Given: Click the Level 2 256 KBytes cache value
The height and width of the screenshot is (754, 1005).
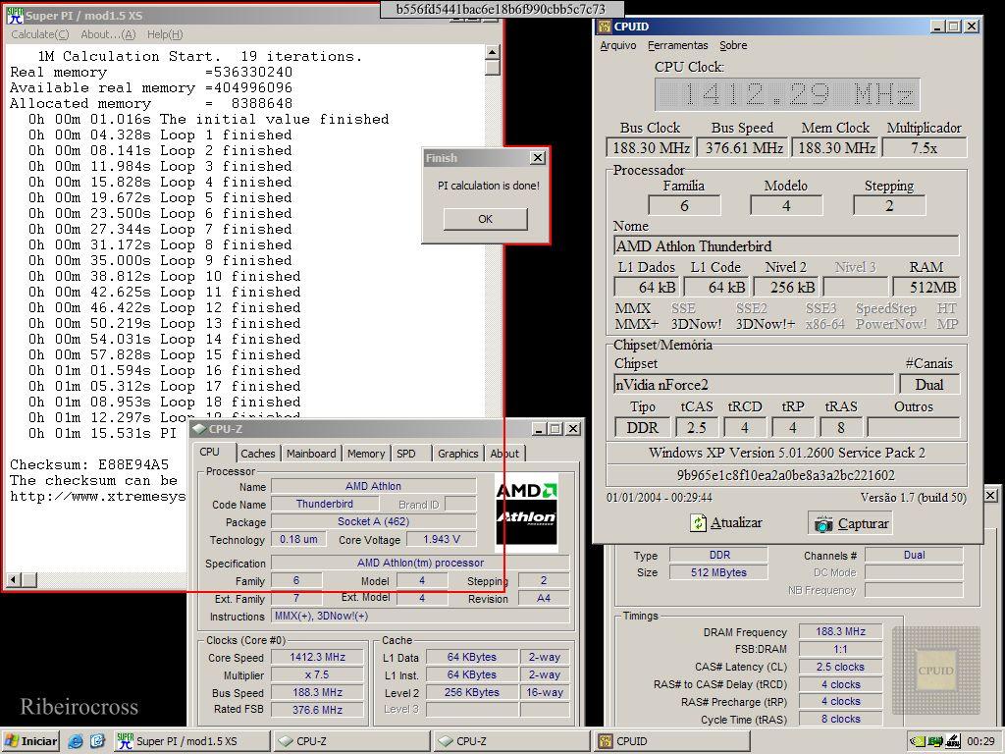Looking at the screenshot, I should coord(472,692).
